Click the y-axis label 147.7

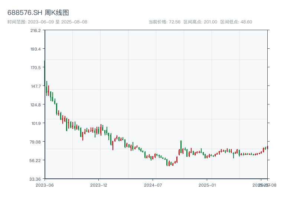click(36, 86)
